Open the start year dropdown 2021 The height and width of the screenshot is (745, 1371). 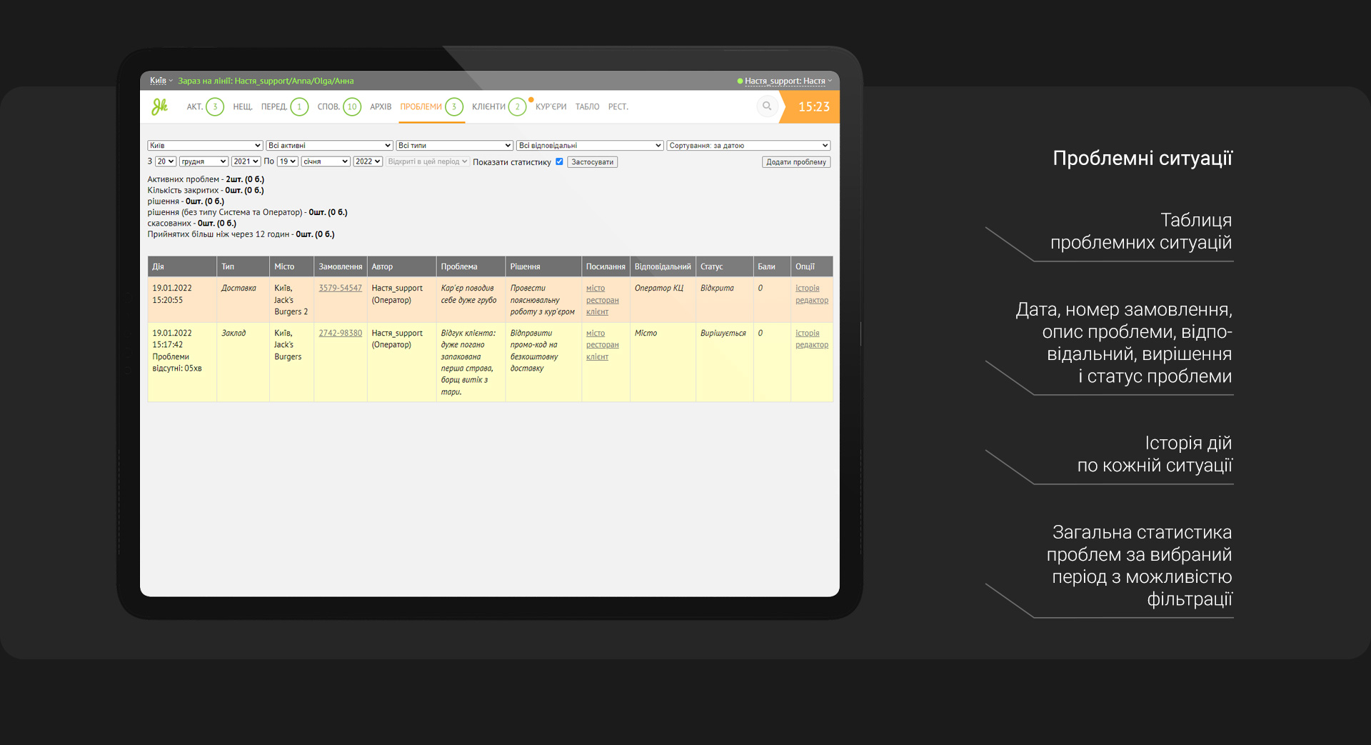coord(246,161)
